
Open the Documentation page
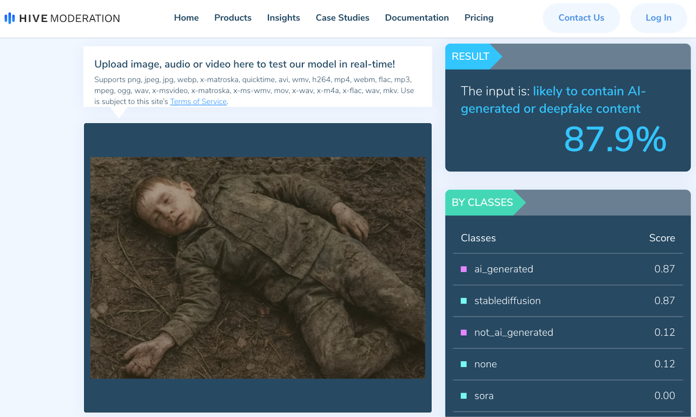tap(417, 18)
